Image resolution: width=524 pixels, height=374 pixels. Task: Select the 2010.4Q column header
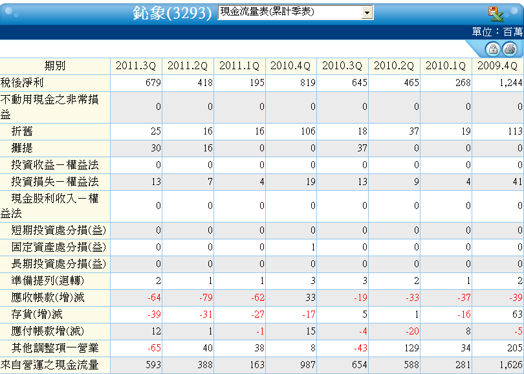[x=291, y=66]
